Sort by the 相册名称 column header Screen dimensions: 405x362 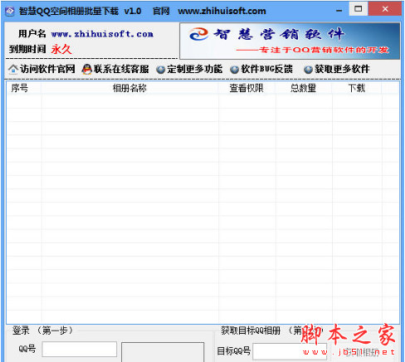coord(129,88)
